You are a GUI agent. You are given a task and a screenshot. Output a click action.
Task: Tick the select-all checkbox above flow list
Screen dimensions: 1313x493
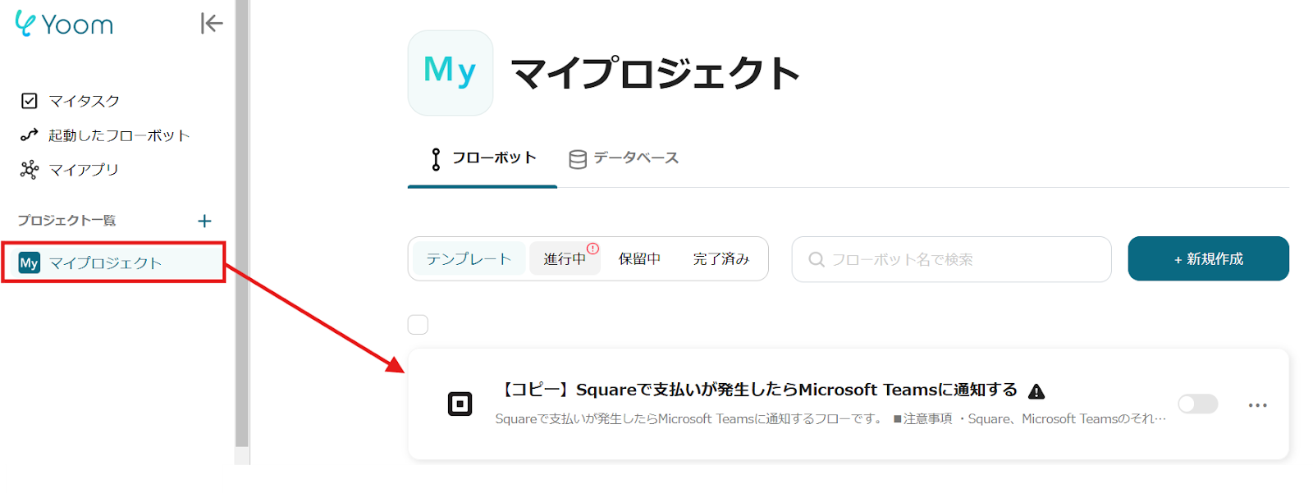[418, 325]
